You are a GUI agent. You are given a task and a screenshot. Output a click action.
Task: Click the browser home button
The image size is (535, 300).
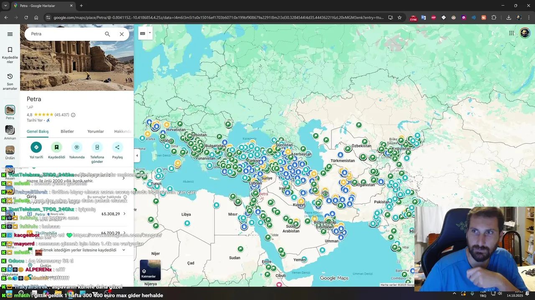click(x=36, y=17)
